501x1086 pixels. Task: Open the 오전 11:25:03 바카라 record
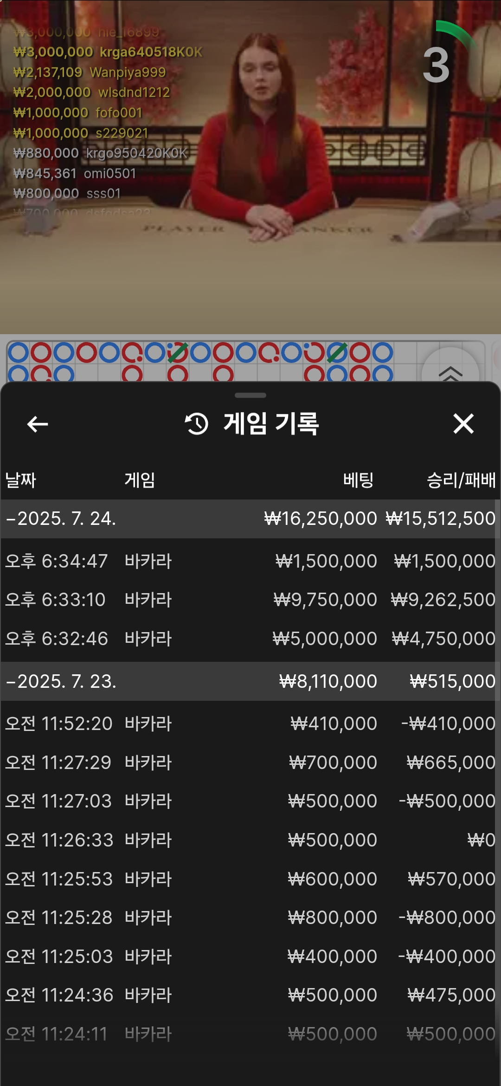[x=250, y=957]
